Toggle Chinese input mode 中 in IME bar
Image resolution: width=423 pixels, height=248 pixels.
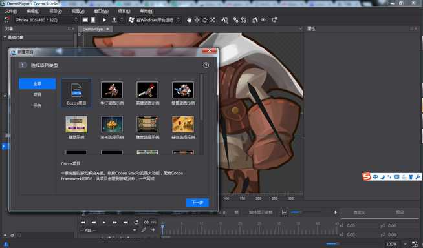pos(375,177)
